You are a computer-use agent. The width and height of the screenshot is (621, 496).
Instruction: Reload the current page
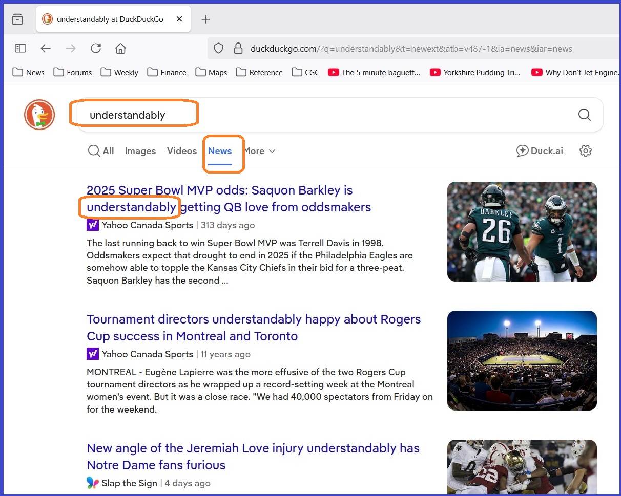tap(96, 49)
